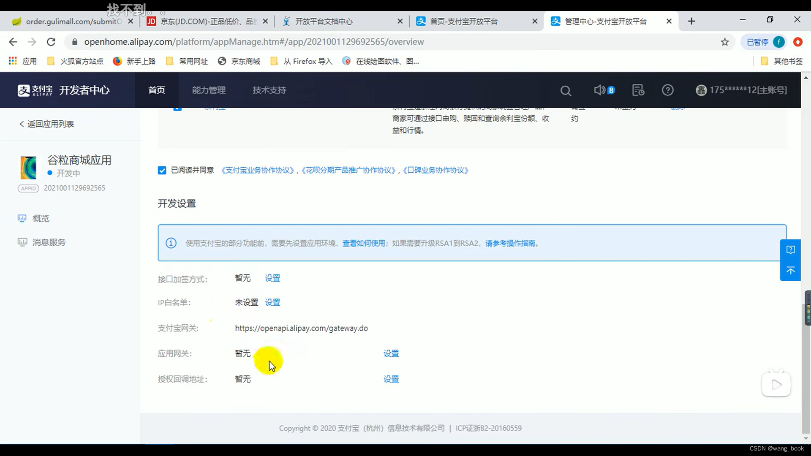Click 设置 next to IP白名单
The width and height of the screenshot is (811, 456).
coord(272,302)
